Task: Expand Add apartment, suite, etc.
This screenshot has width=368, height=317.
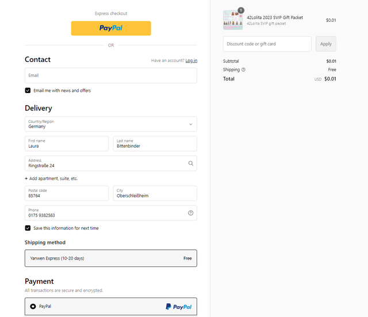Action: (51, 179)
